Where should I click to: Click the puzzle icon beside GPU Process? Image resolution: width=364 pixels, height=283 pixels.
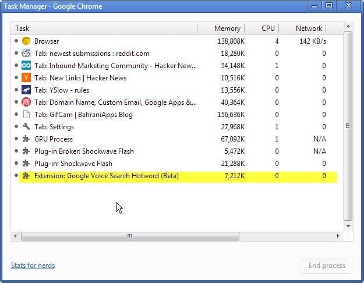(x=26, y=139)
